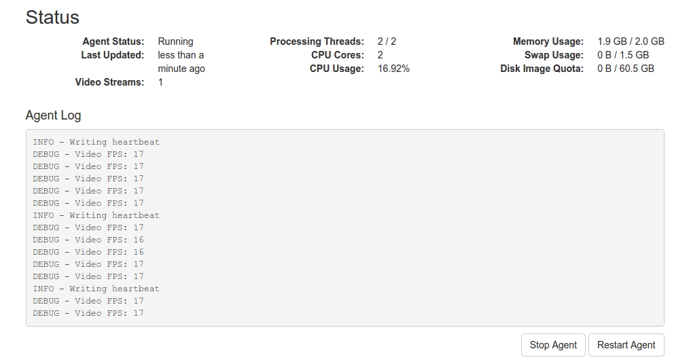
Task: Click the Disk Image Quota label
Action: [x=542, y=69]
